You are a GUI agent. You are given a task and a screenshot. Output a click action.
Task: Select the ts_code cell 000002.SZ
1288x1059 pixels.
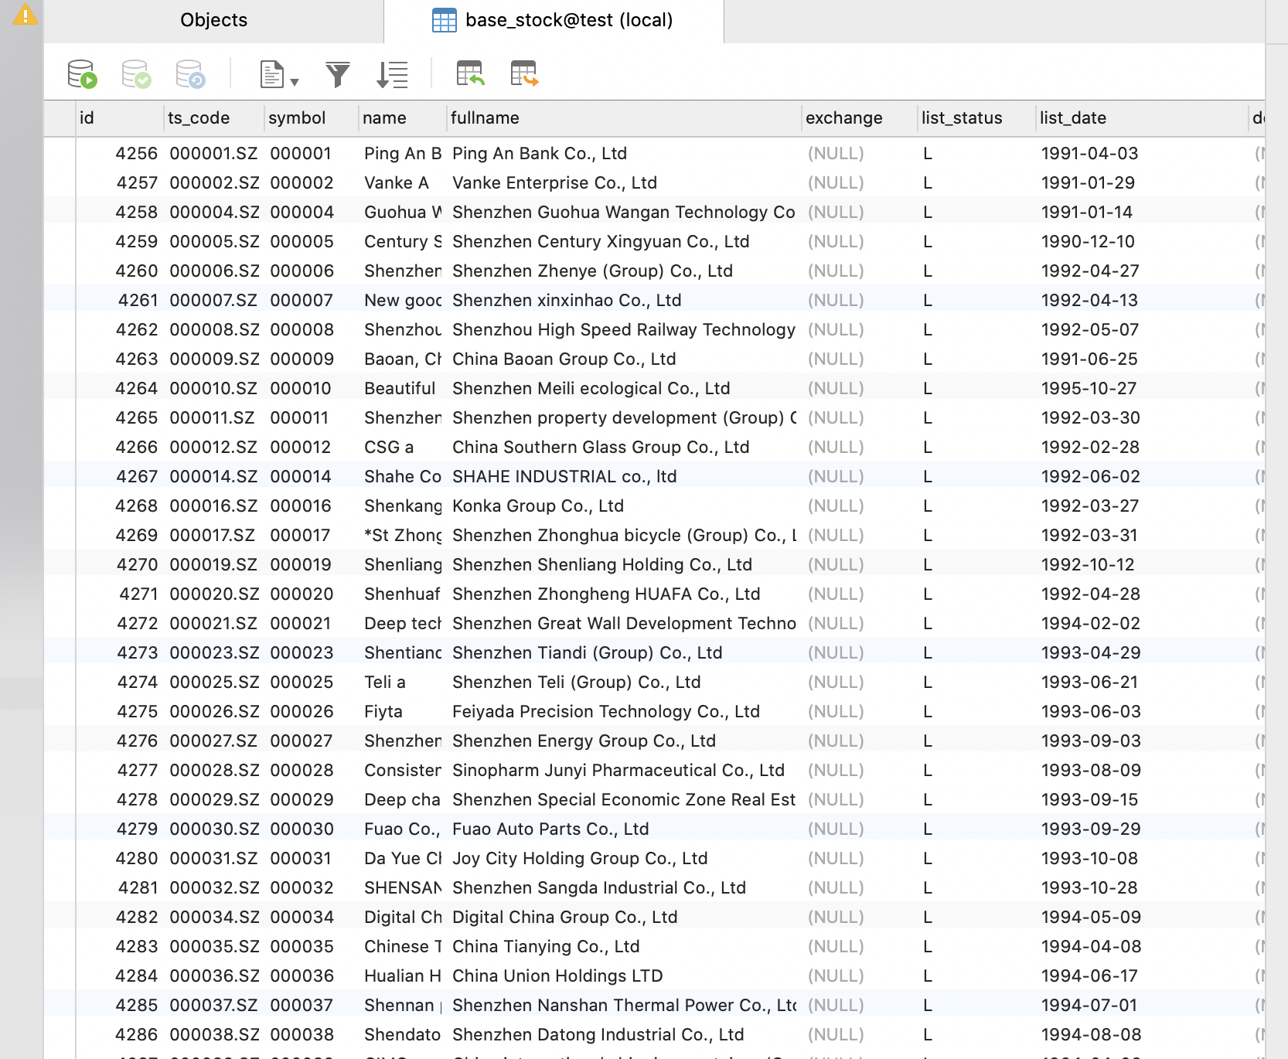[214, 183]
